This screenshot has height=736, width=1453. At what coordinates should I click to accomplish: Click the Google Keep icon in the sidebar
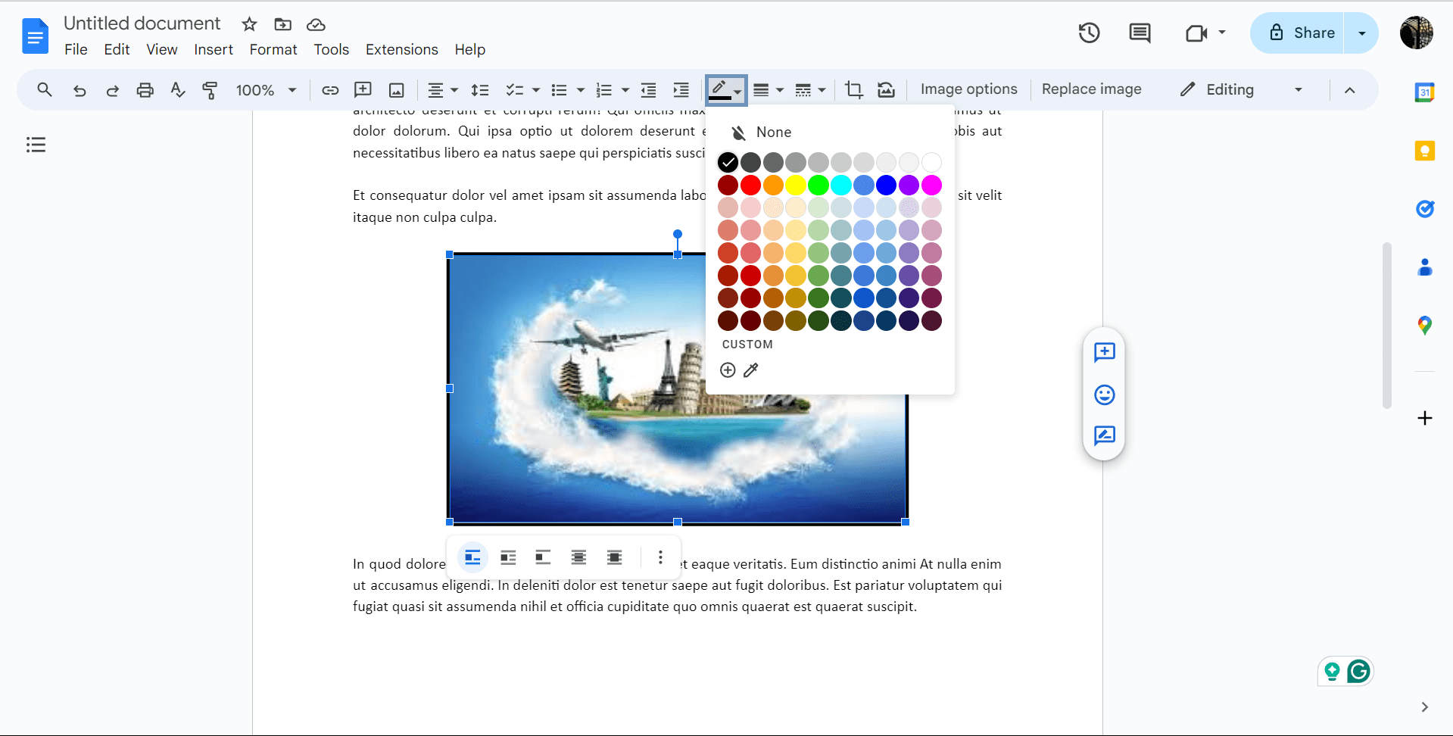point(1426,150)
